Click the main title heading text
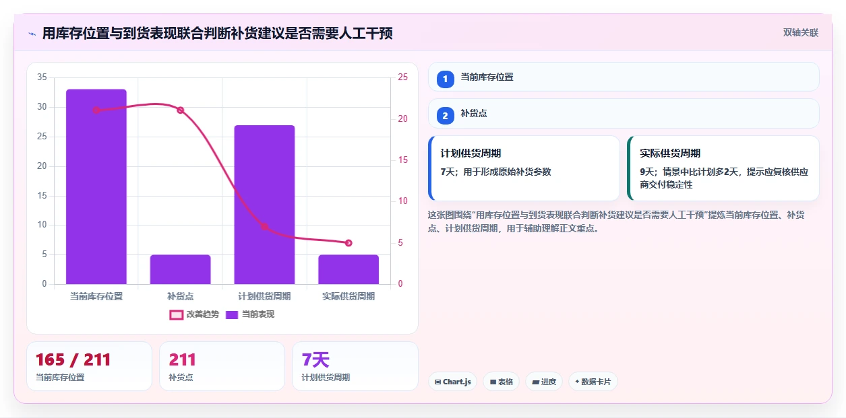Viewport: 846px width, 418px height. pos(217,33)
